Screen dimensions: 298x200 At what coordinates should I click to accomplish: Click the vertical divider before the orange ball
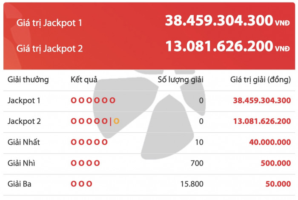tap(110, 121)
